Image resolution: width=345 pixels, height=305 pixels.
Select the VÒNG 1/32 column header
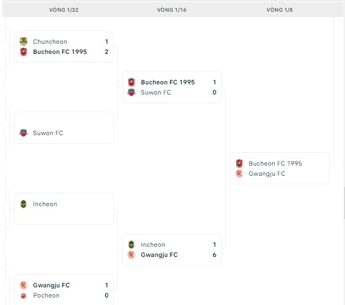point(64,10)
